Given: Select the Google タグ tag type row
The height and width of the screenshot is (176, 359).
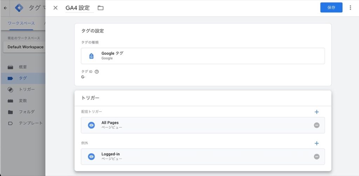Looking at the screenshot, I should coord(203,56).
